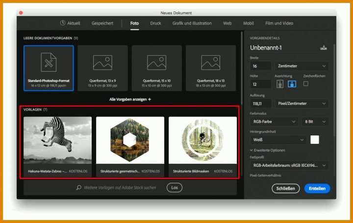Click the magnifier icon in Adobe Stock search

point(79,187)
